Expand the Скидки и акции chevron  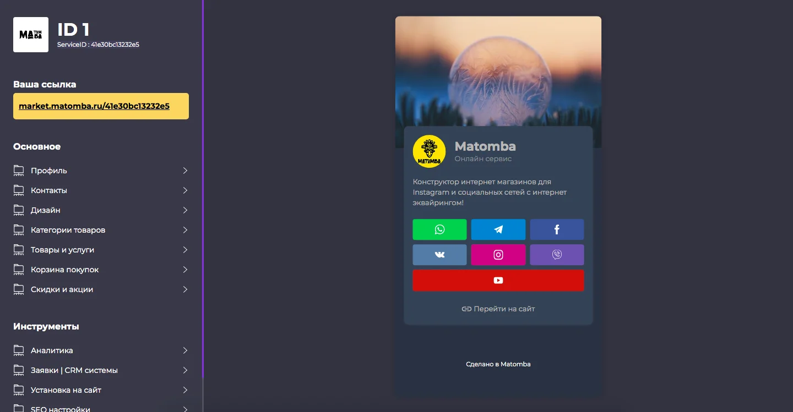click(186, 289)
